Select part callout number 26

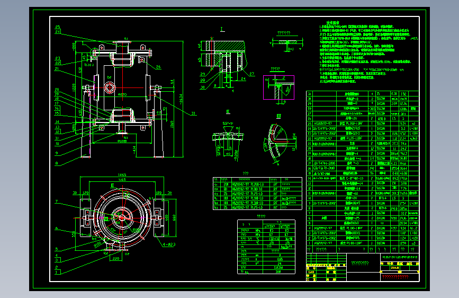(x=158, y=67)
